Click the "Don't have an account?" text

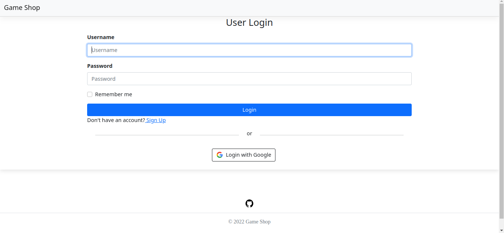pos(116,120)
